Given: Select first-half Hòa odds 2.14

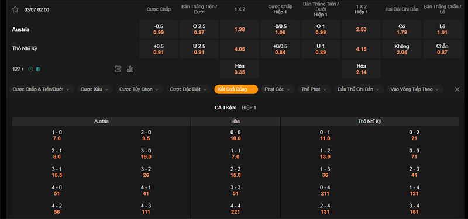Looking at the screenshot, I should pos(362,69).
